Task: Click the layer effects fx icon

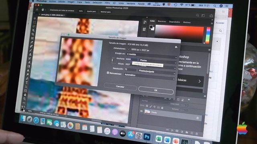Action: [x=172, y=130]
